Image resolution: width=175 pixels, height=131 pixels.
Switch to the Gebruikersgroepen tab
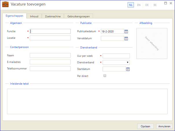point(78,16)
